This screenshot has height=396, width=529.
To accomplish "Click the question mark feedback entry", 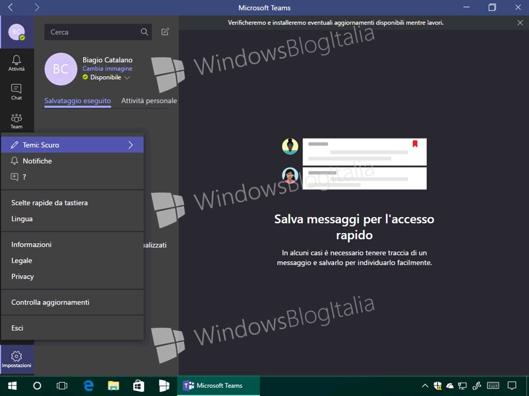I will tap(73, 177).
